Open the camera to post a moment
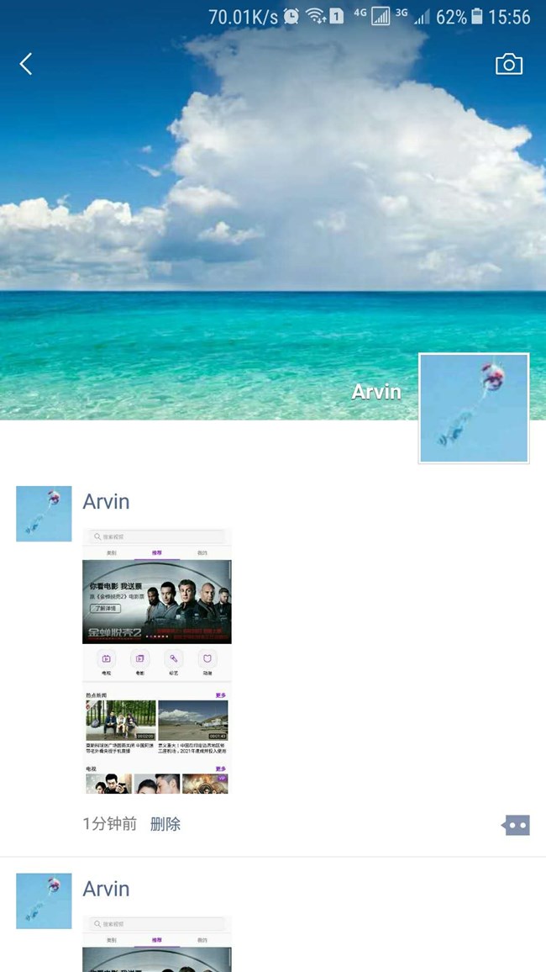Image resolution: width=546 pixels, height=972 pixels. click(x=508, y=65)
